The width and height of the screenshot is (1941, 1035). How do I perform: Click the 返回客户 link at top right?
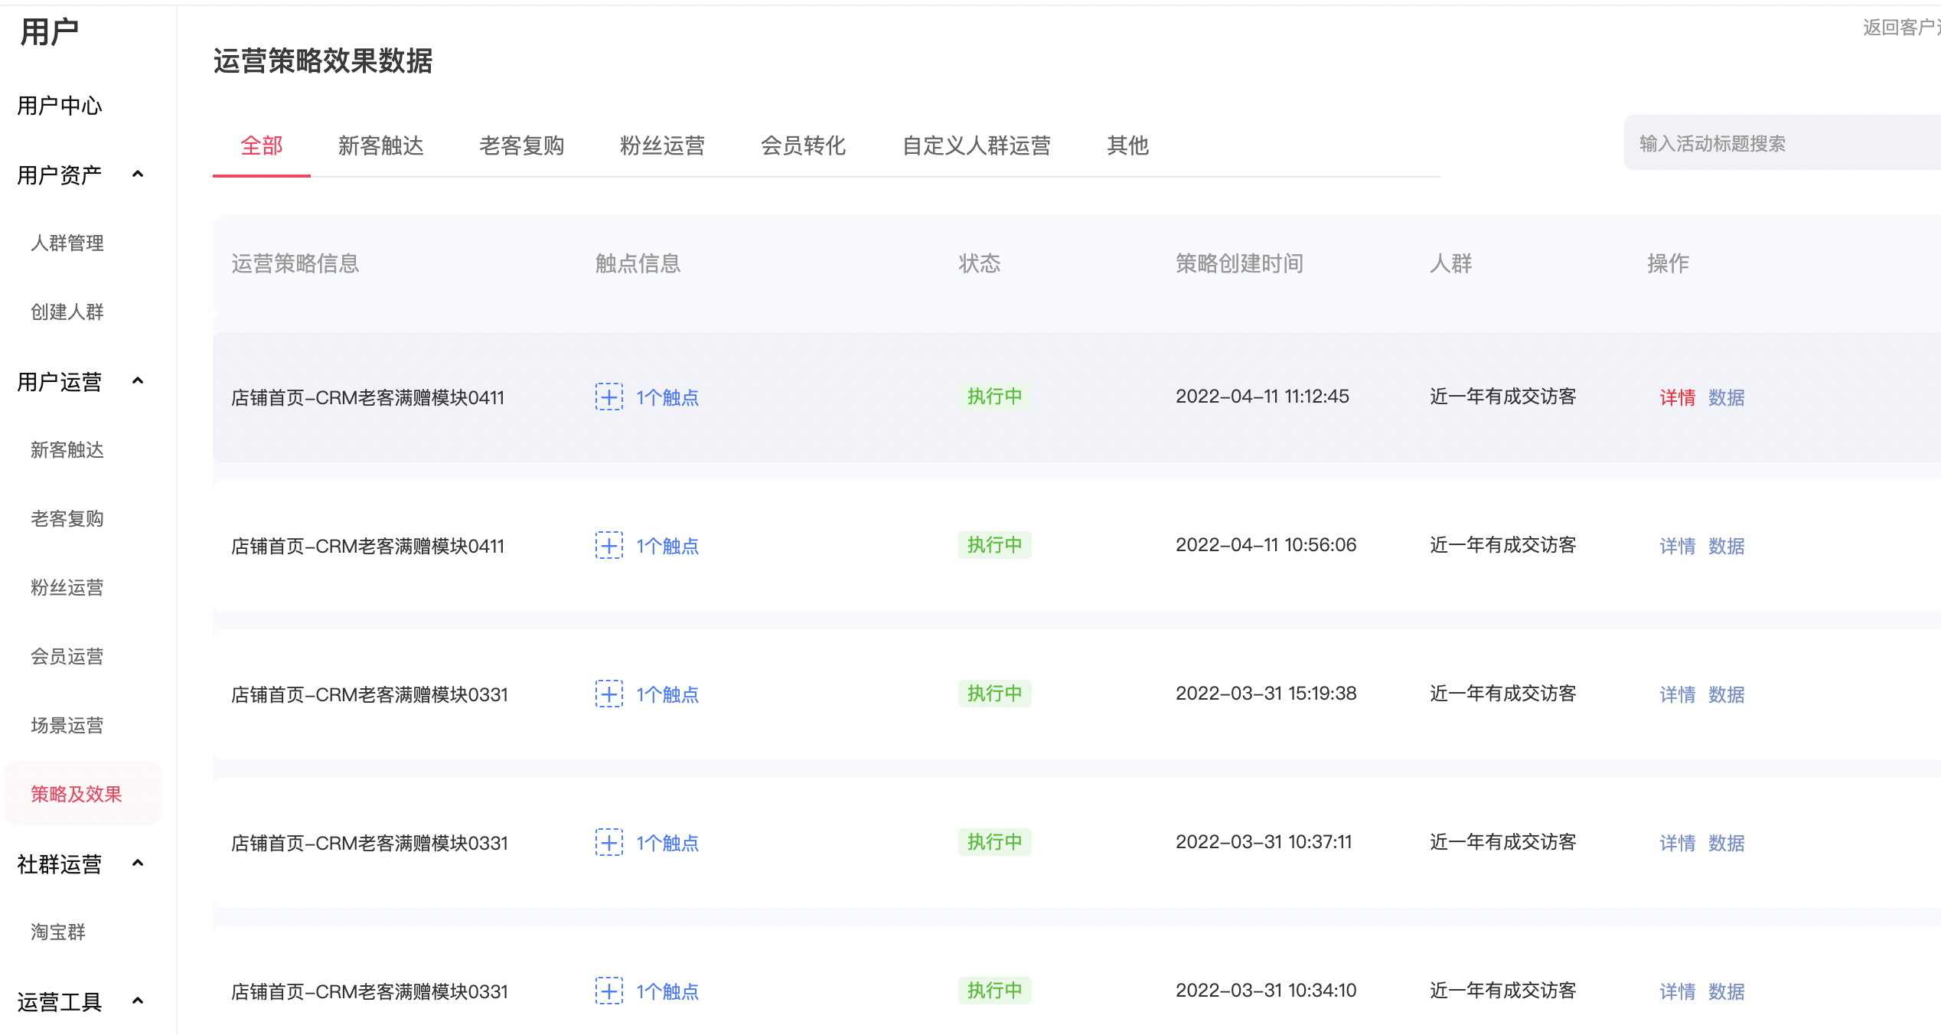[x=1901, y=28]
